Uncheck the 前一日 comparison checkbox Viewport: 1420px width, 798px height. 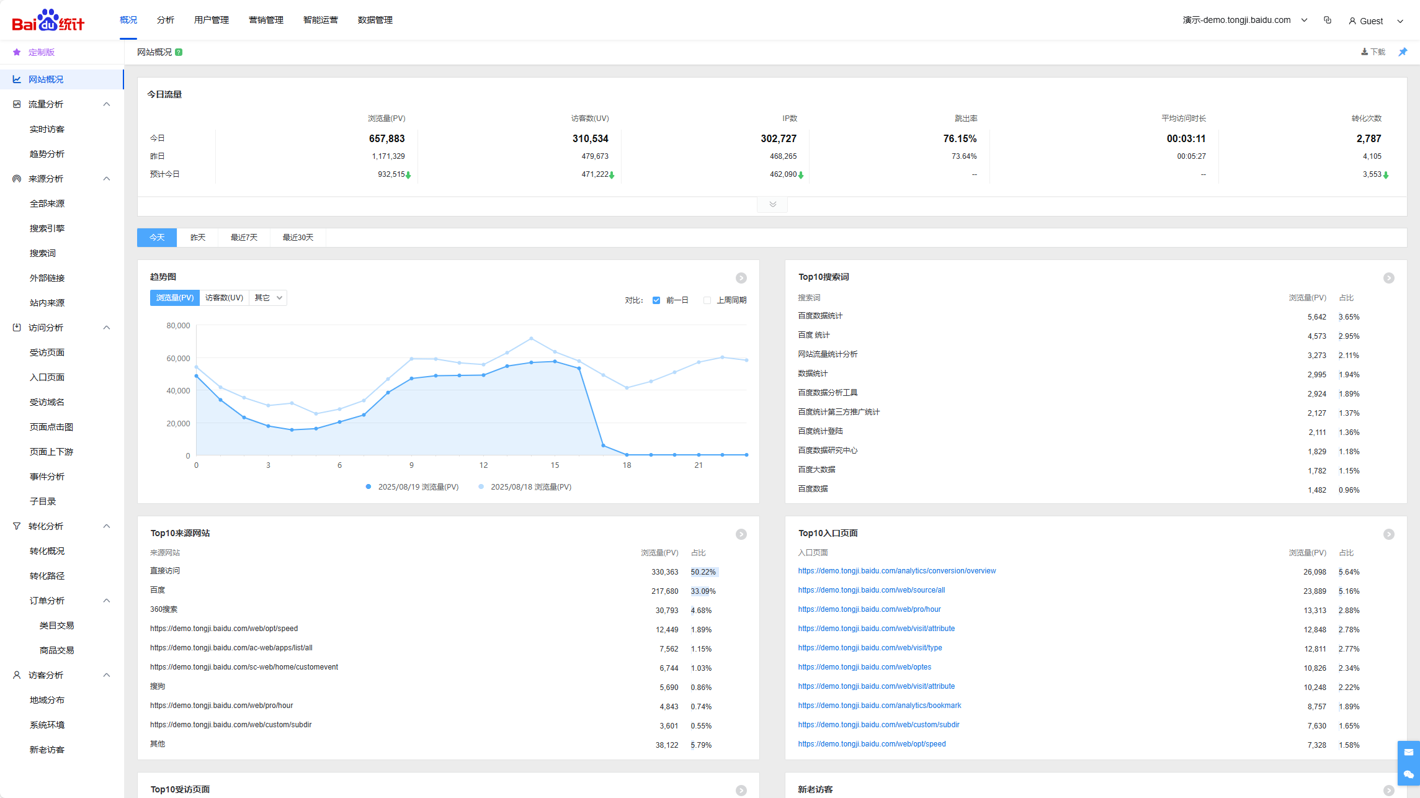tap(656, 300)
